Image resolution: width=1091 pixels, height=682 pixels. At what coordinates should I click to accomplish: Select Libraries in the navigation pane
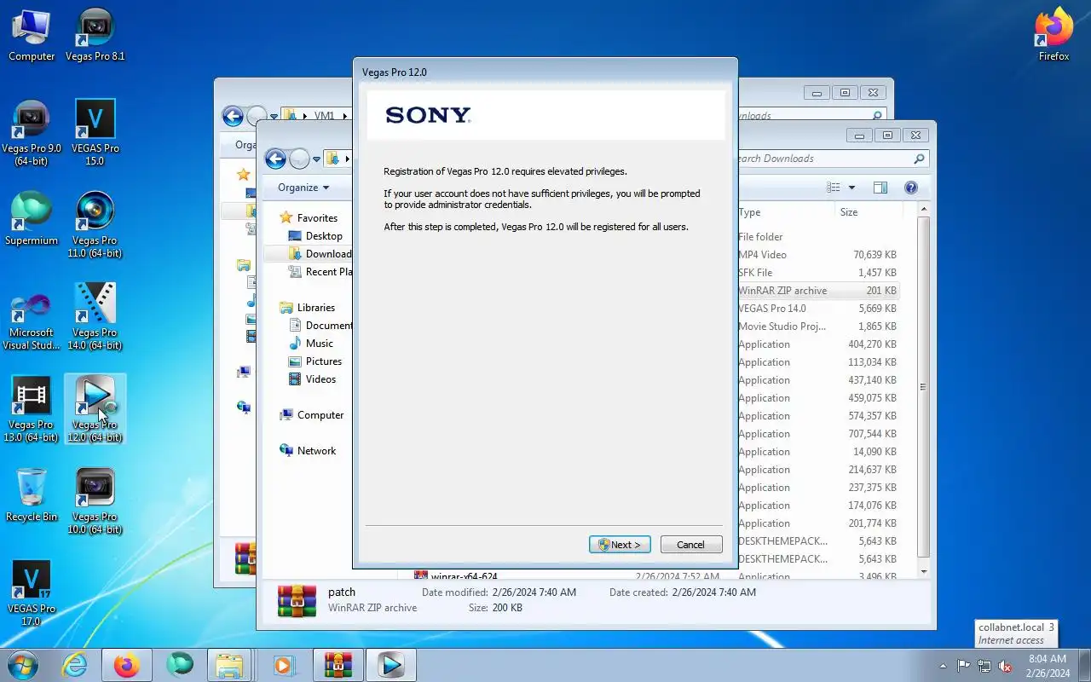pos(307,308)
